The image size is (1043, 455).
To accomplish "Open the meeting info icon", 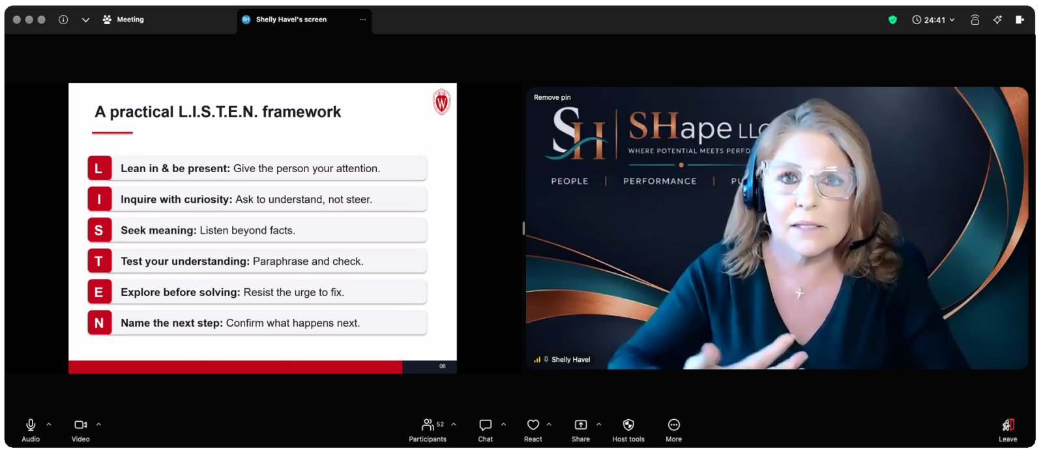I will pos(63,20).
